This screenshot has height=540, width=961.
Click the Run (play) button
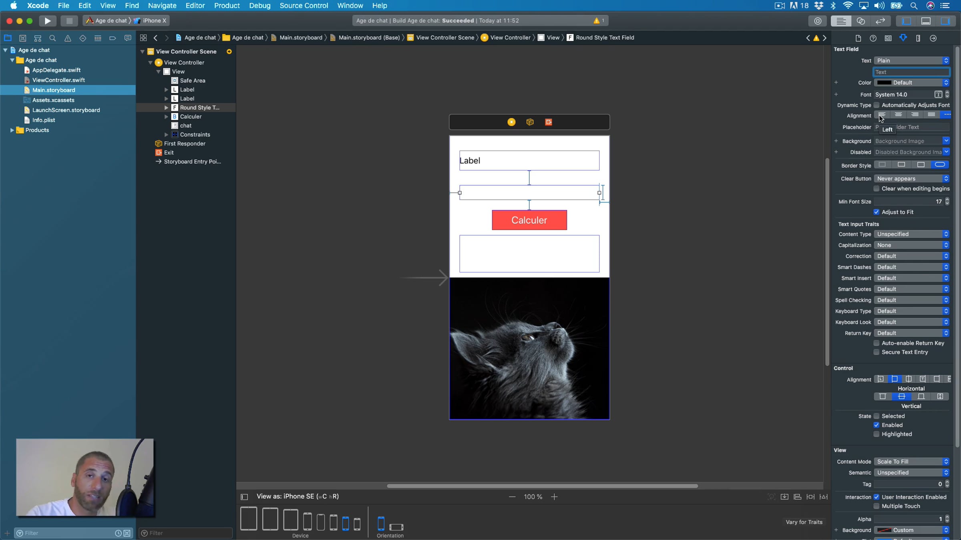point(47,20)
